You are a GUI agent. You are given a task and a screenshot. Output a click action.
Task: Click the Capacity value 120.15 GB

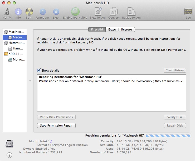(x=142, y=141)
